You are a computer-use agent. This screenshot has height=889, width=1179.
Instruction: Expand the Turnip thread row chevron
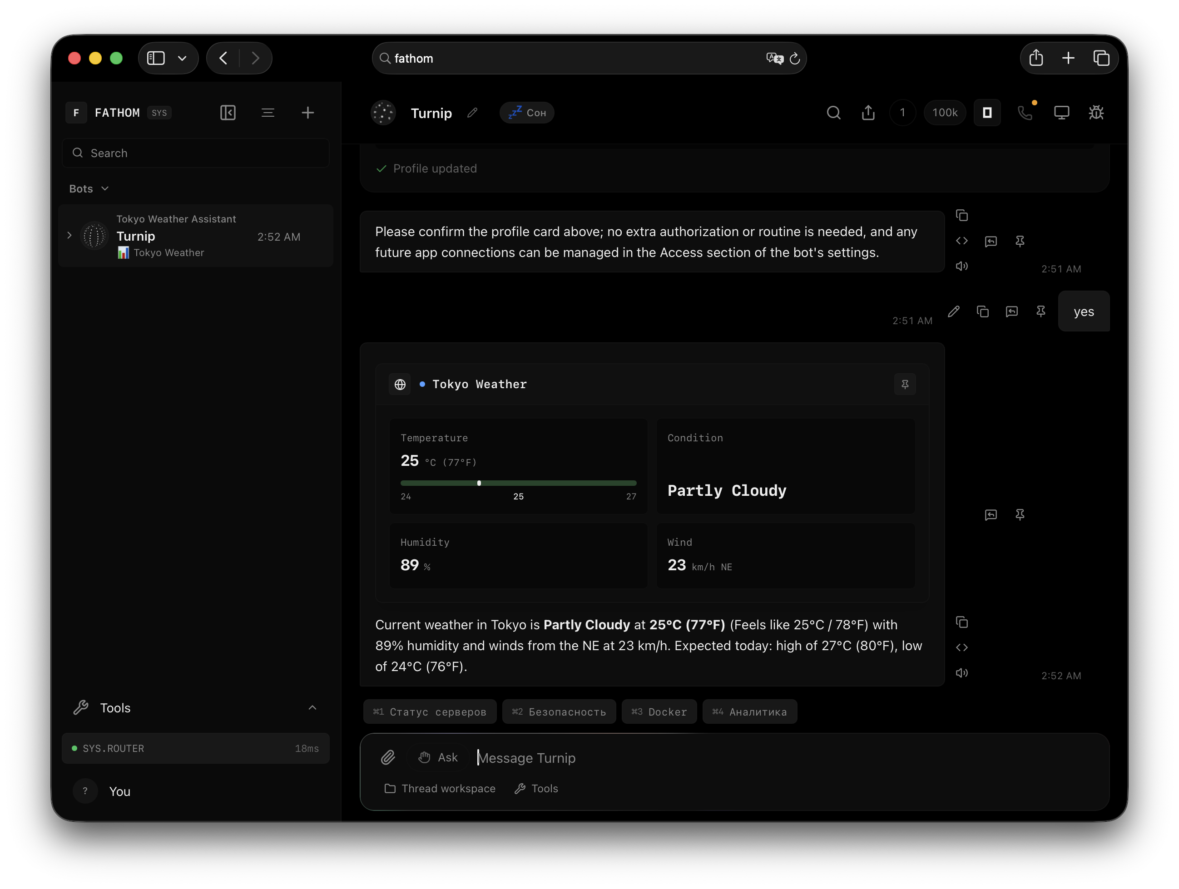(69, 235)
